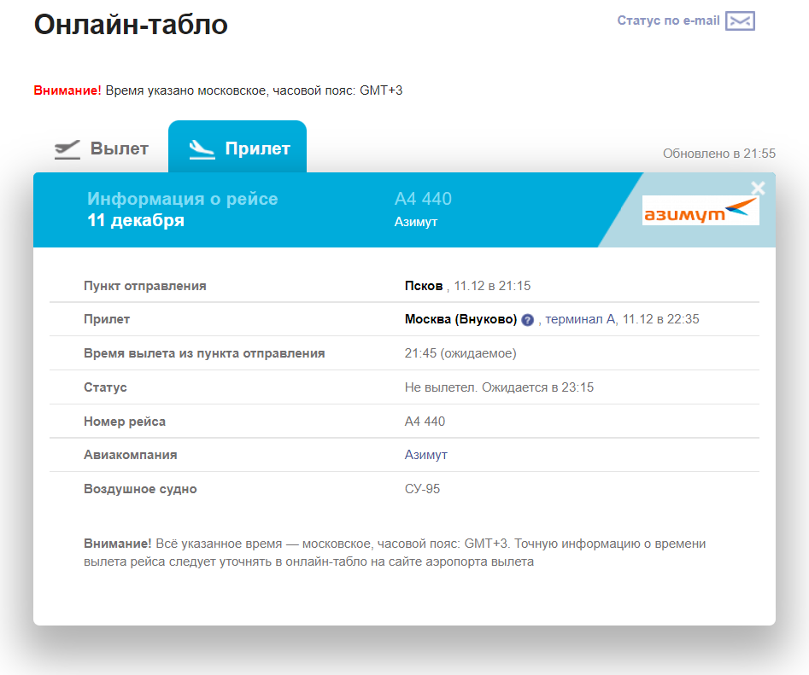Viewport: 809px width, 675px height.
Task: Click the Азимут airline logo
Action: click(701, 208)
